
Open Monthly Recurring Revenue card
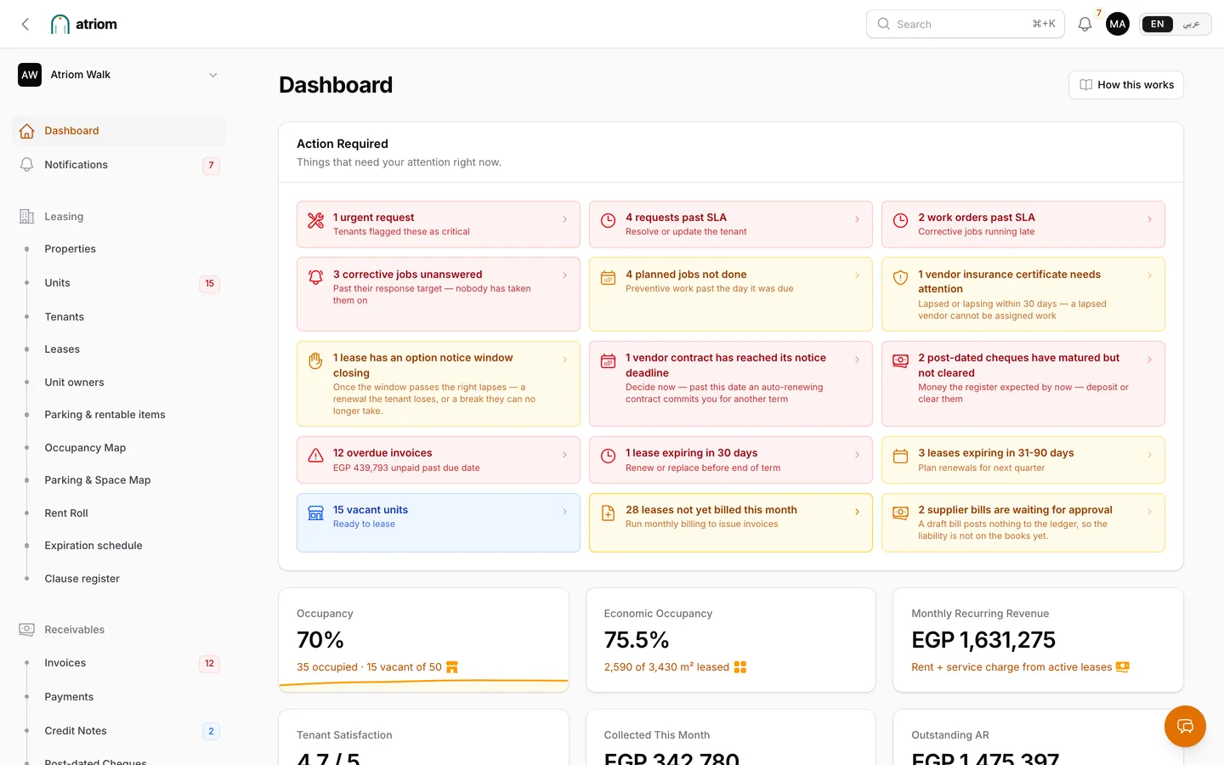tap(1038, 640)
